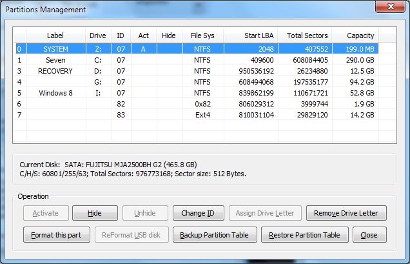Select the SYSTEM partition row
This screenshot has height=264, width=410.
[55, 49]
